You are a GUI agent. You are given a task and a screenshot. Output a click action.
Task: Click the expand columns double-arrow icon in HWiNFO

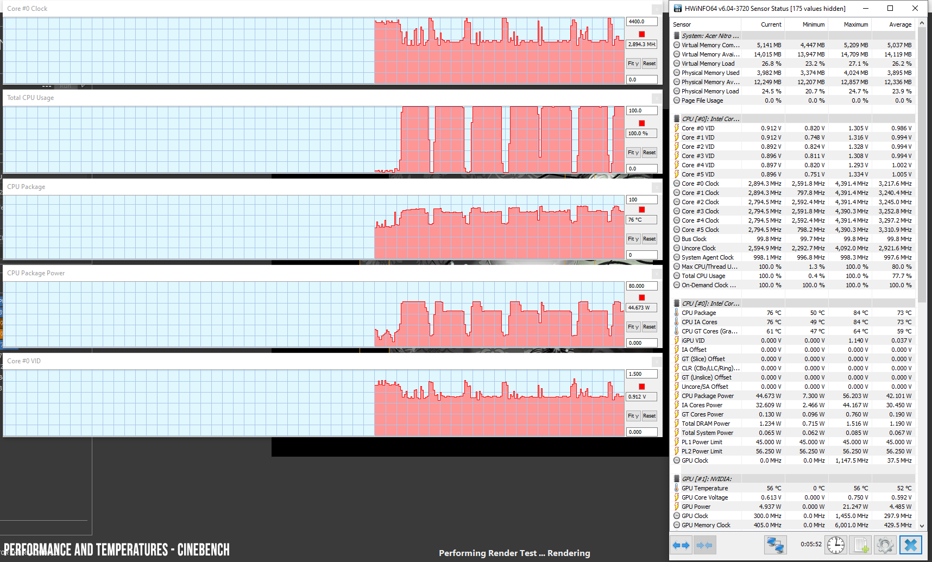681,545
